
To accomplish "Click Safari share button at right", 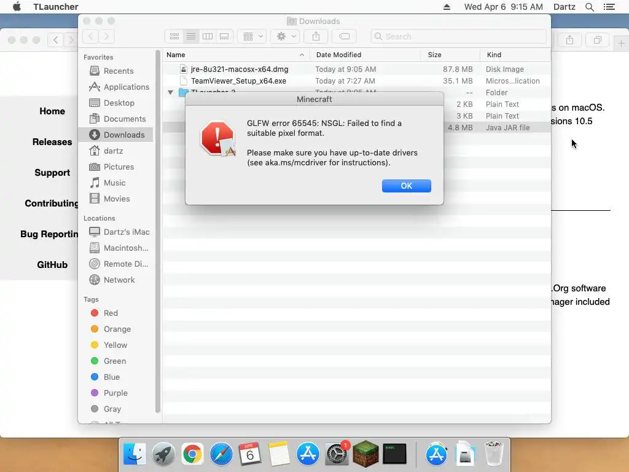I will point(569,40).
